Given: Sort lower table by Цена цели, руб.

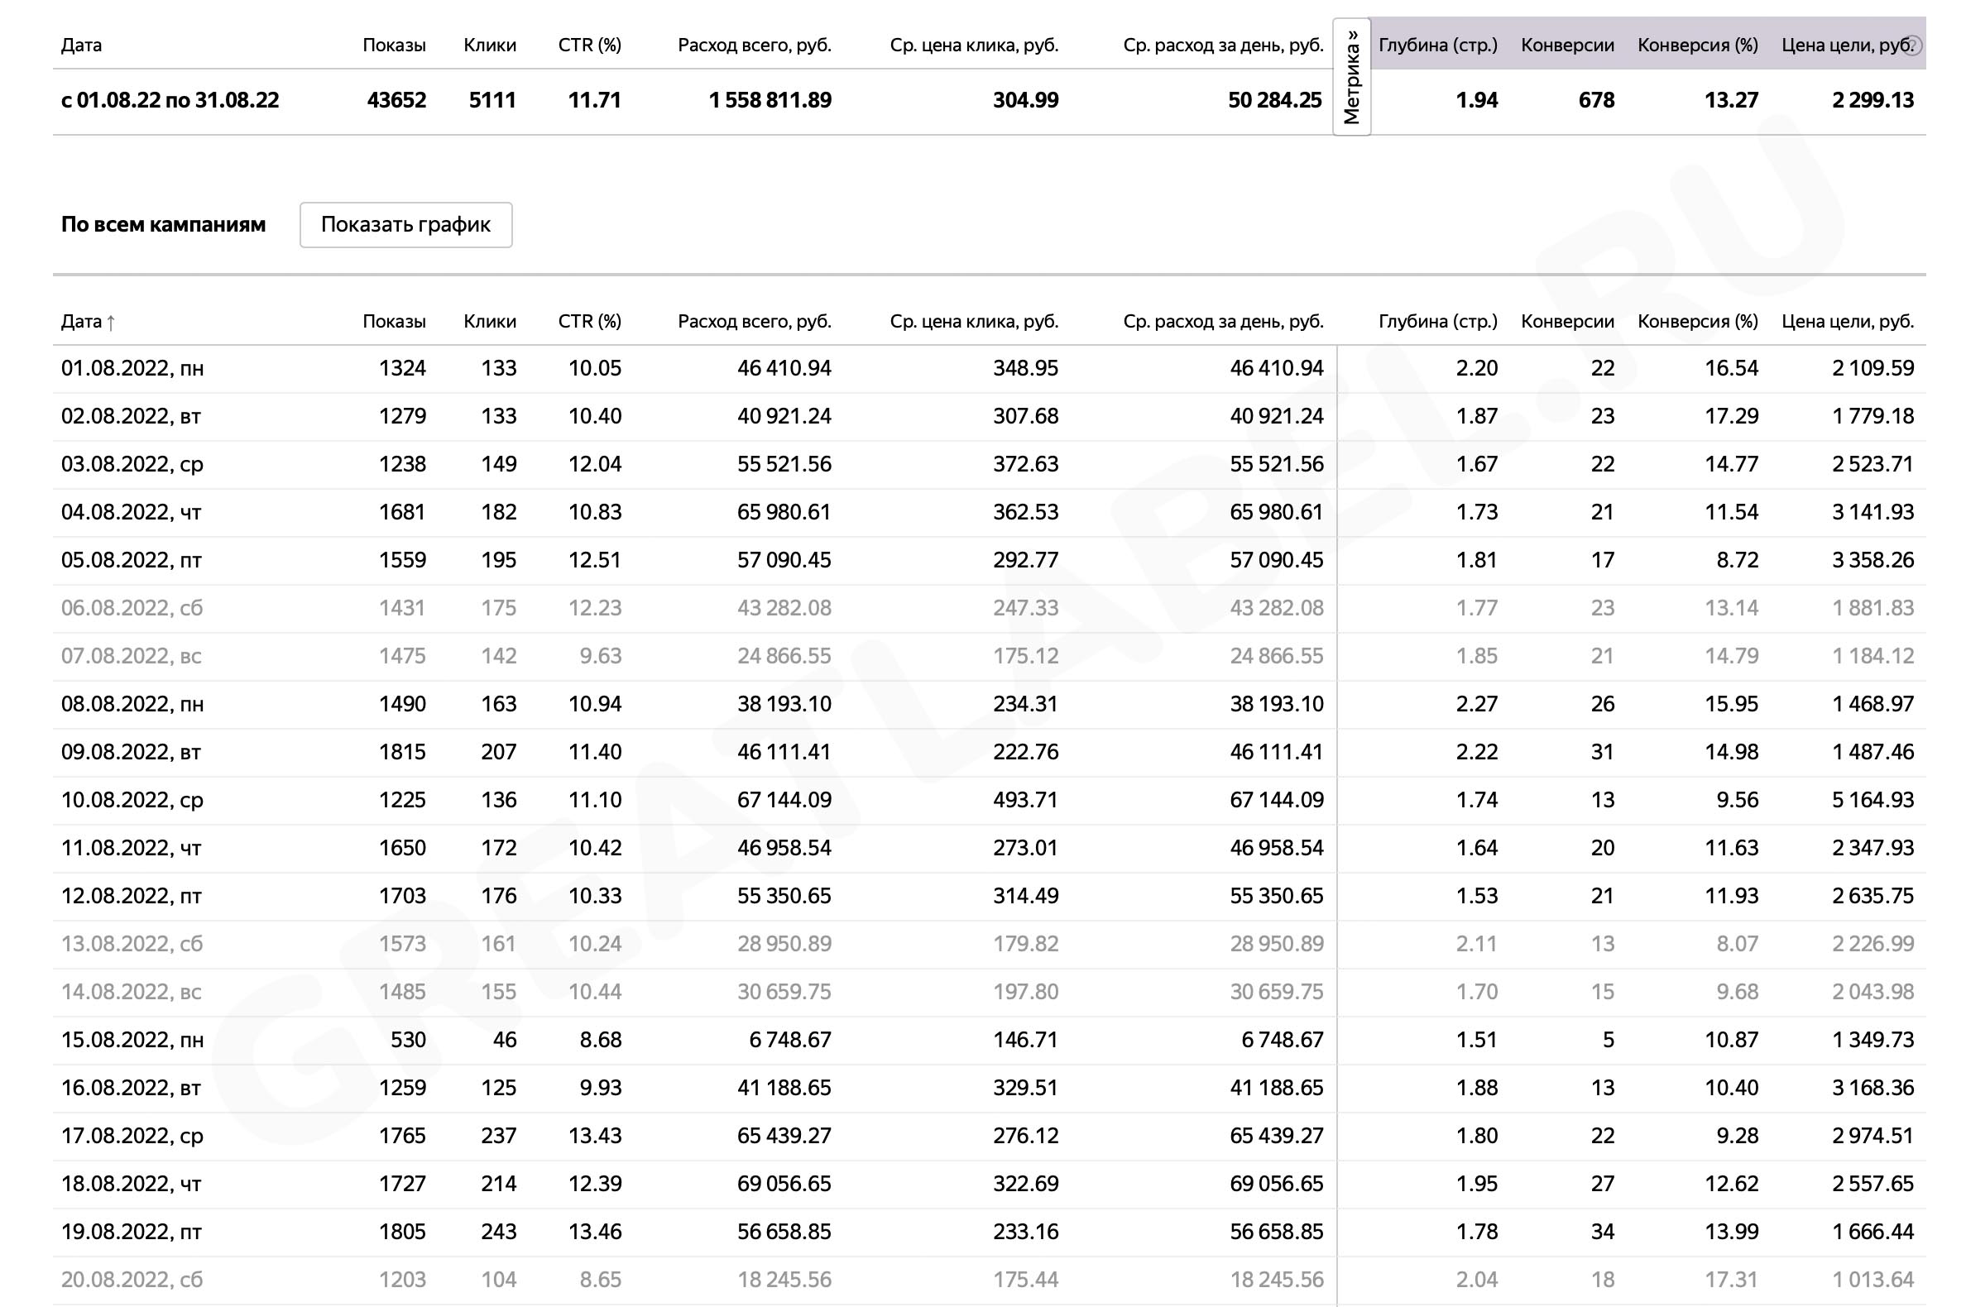Looking at the screenshot, I should (x=1848, y=321).
